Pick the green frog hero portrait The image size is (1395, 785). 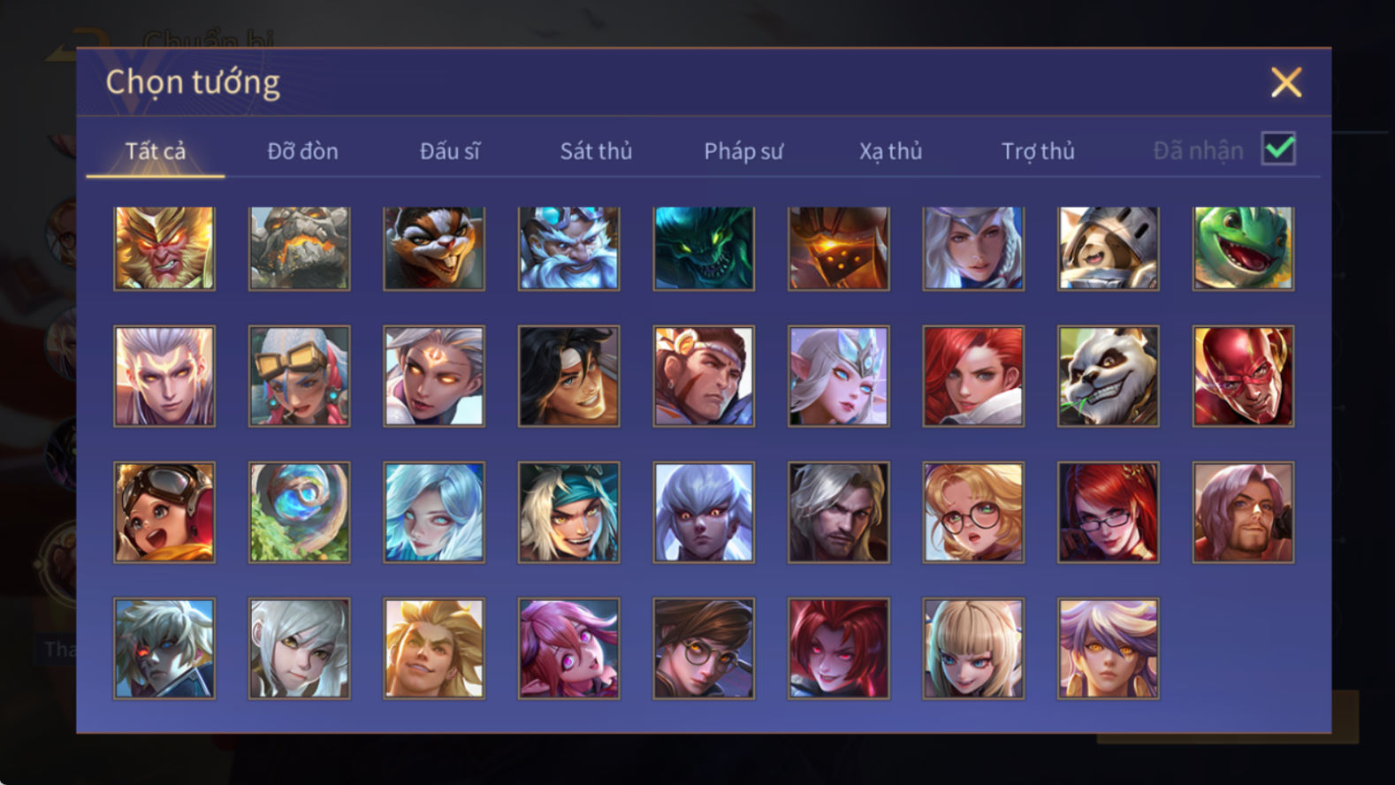pos(1243,248)
